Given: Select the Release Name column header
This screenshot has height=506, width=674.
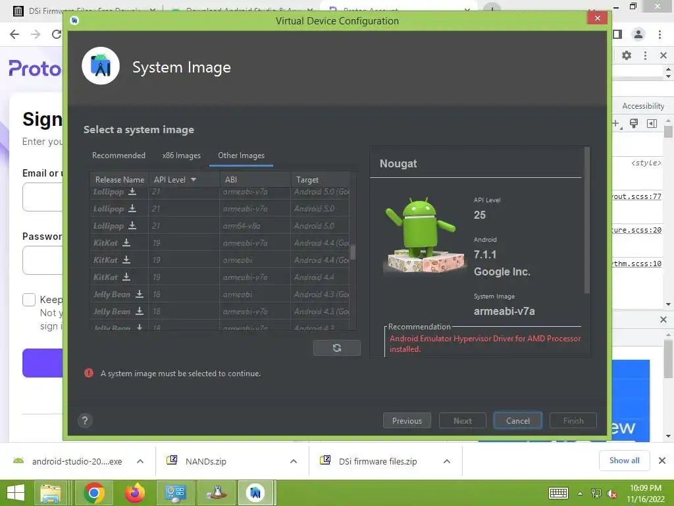Looking at the screenshot, I should [x=120, y=179].
